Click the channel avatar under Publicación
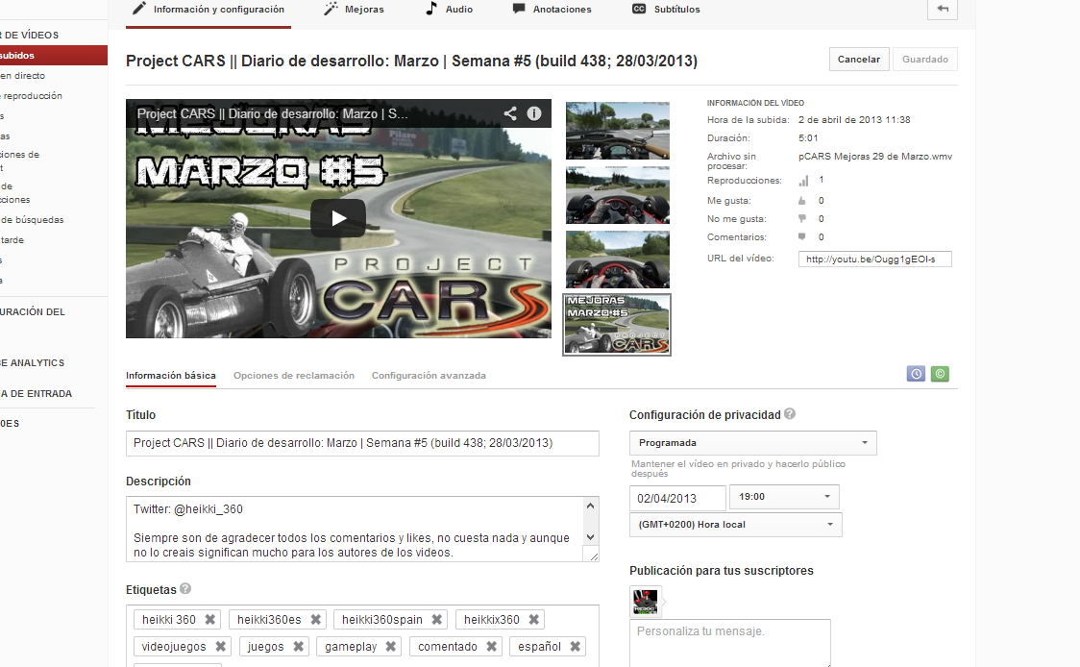 tap(646, 602)
